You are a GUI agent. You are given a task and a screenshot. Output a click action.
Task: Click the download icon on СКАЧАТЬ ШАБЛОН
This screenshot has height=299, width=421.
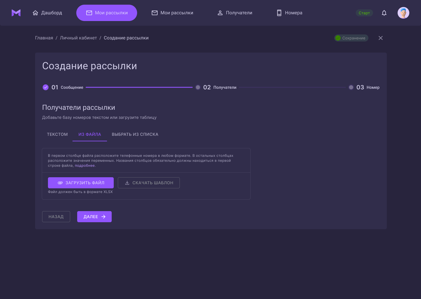point(127,183)
